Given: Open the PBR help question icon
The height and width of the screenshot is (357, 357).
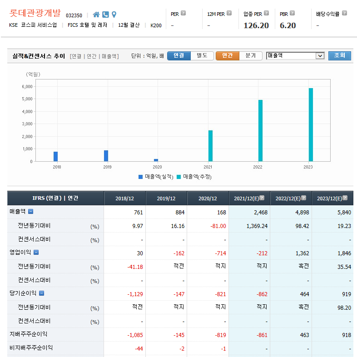Looking at the screenshot, I should coord(293,13).
